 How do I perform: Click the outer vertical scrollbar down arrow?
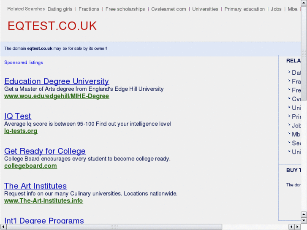pos(304,221)
